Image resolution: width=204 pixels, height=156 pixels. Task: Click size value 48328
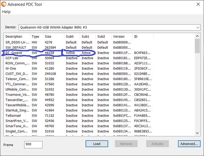point(49,53)
